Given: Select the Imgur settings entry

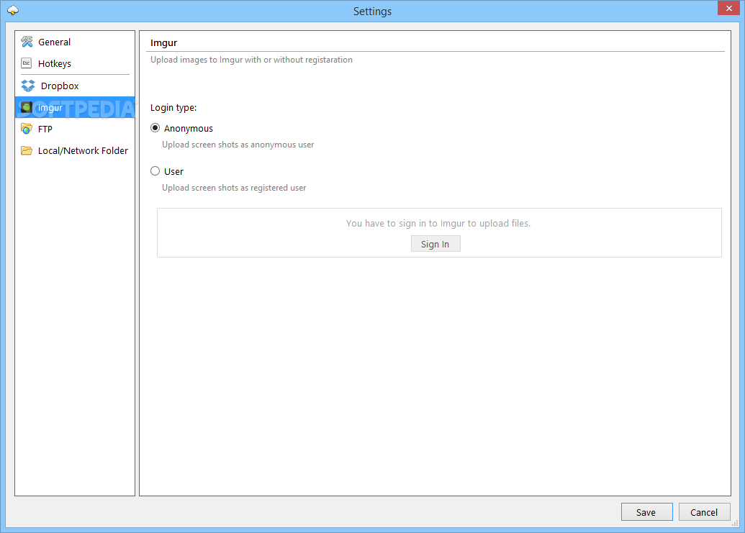Looking at the screenshot, I should tap(75, 108).
